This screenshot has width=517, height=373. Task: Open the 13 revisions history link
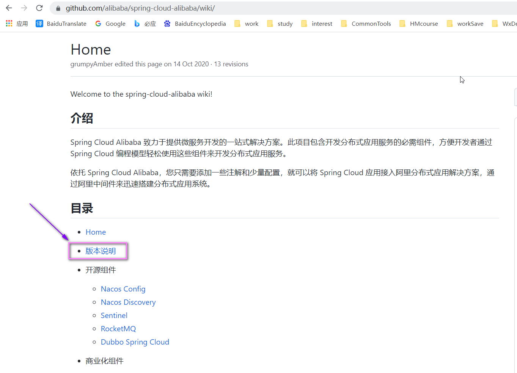tap(231, 64)
